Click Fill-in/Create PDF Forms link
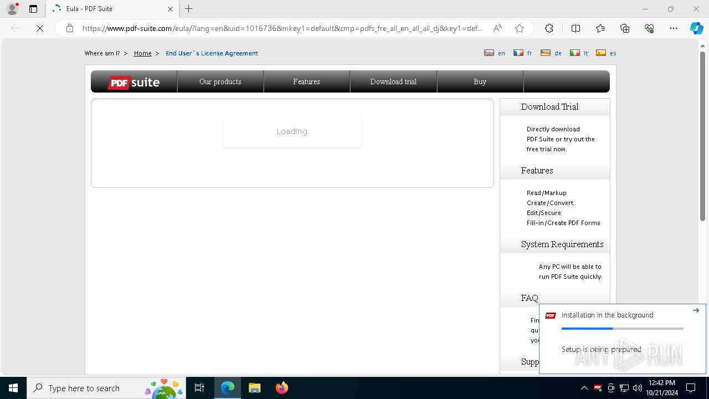Image resolution: width=709 pixels, height=399 pixels. tap(563, 223)
